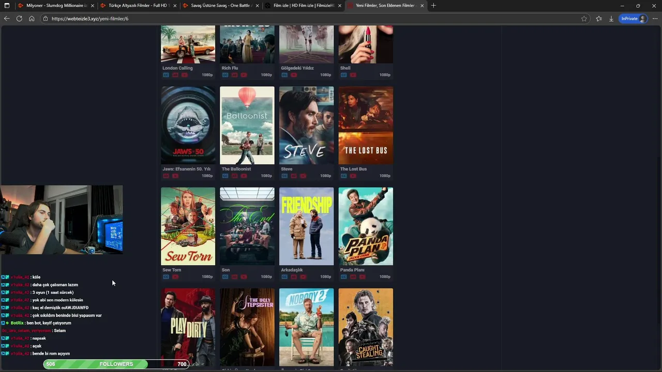Image resolution: width=662 pixels, height=372 pixels.
Task: Click the CC subtitle icon under Gölgedeki Yıldız
Action: [284, 75]
